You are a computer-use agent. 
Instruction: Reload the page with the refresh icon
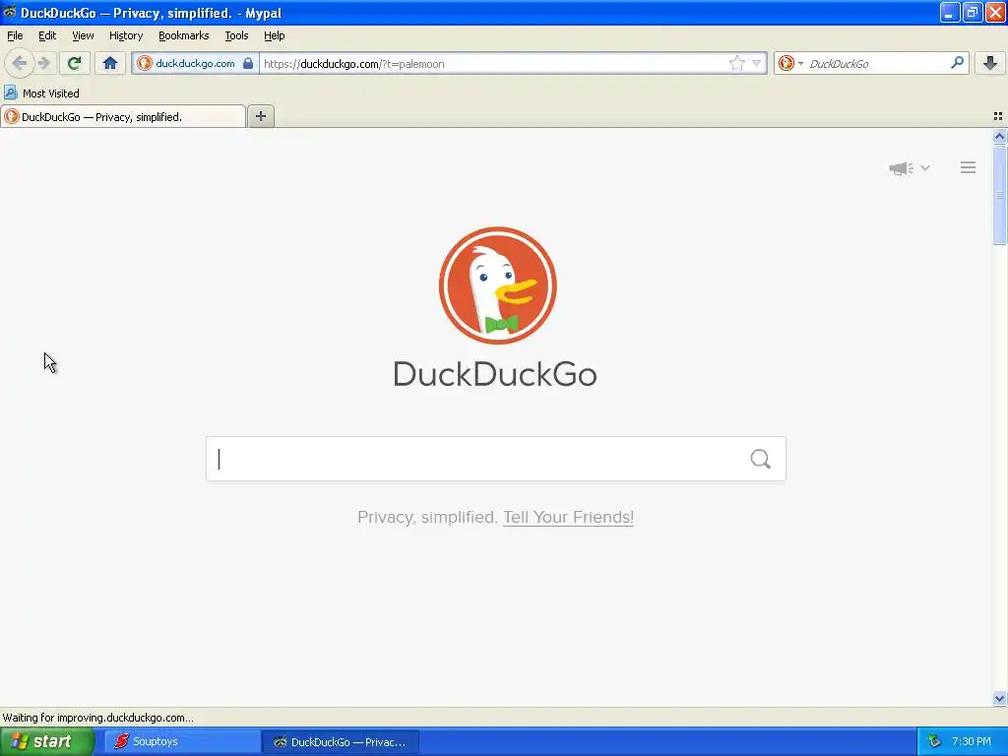[x=75, y=63]
